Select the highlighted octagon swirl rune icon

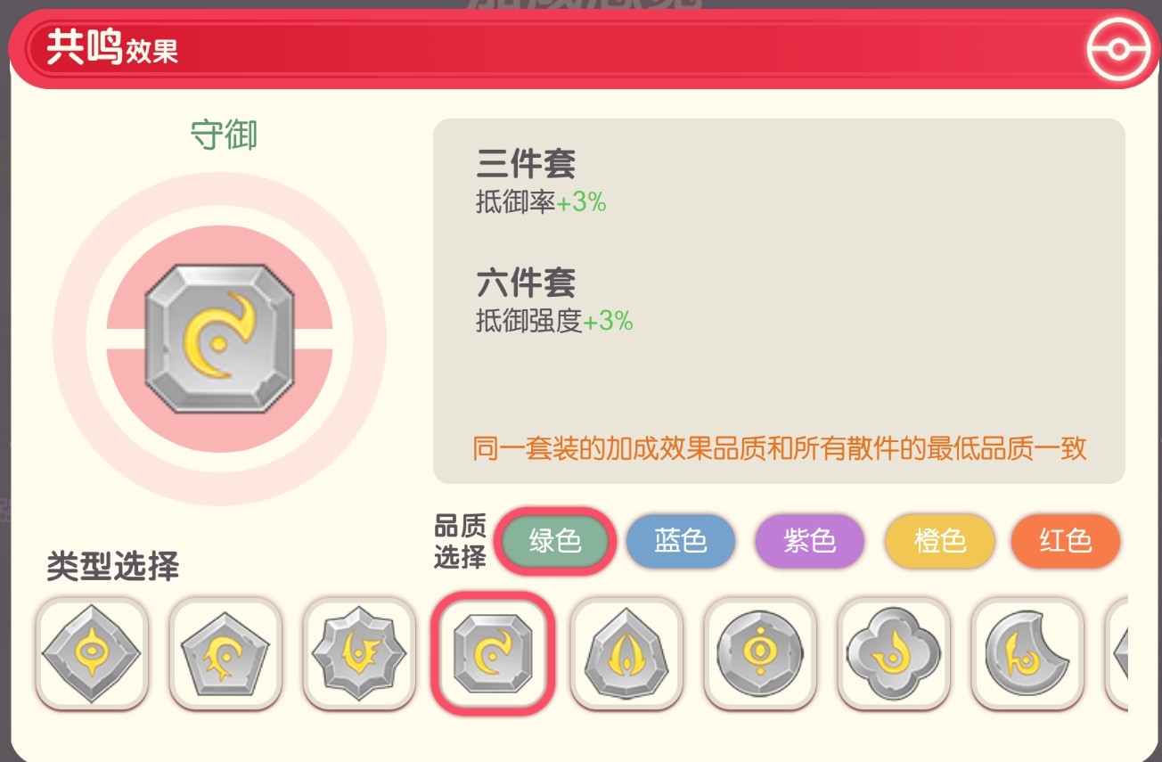tap(492, 653)
